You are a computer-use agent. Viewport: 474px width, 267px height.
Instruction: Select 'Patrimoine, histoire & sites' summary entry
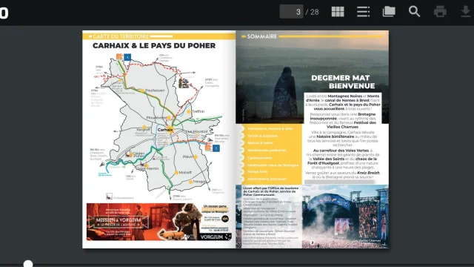(270, 128)
